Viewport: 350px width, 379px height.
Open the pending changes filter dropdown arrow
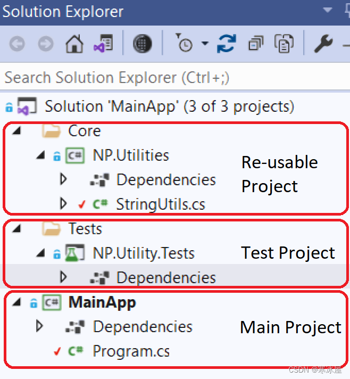(x=205, y=43)
